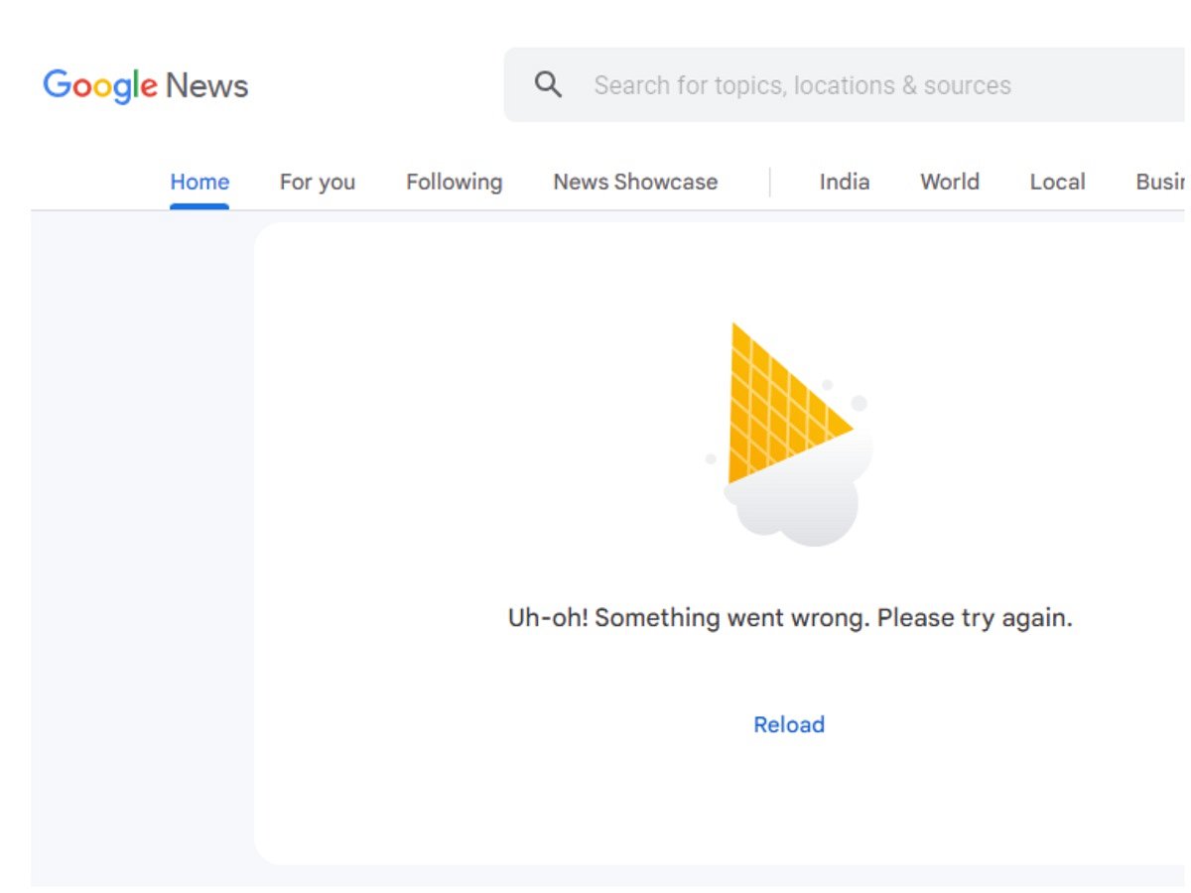View the World news section
This screenshot has width=1191, height=893.
pos(949,182)
